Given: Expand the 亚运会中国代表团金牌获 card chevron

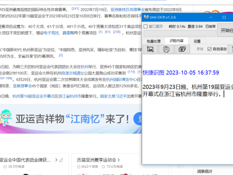Looking at the screenshot, I should [56, 160].
